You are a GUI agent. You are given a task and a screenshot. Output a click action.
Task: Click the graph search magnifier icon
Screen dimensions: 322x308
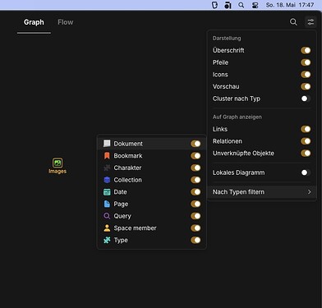(293, 22)
